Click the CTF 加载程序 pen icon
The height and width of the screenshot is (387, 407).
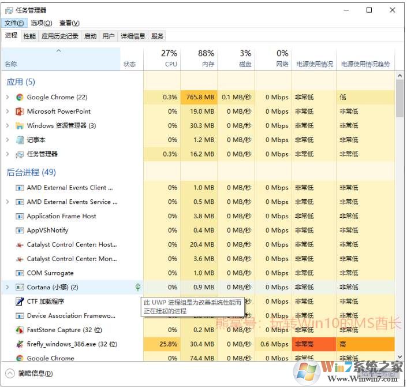tap(20, 302)
